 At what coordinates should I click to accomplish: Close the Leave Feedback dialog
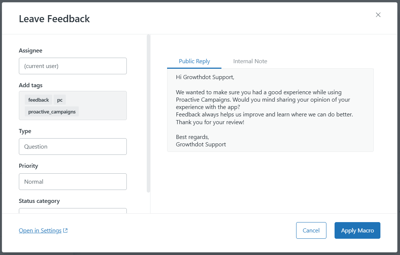378,15
